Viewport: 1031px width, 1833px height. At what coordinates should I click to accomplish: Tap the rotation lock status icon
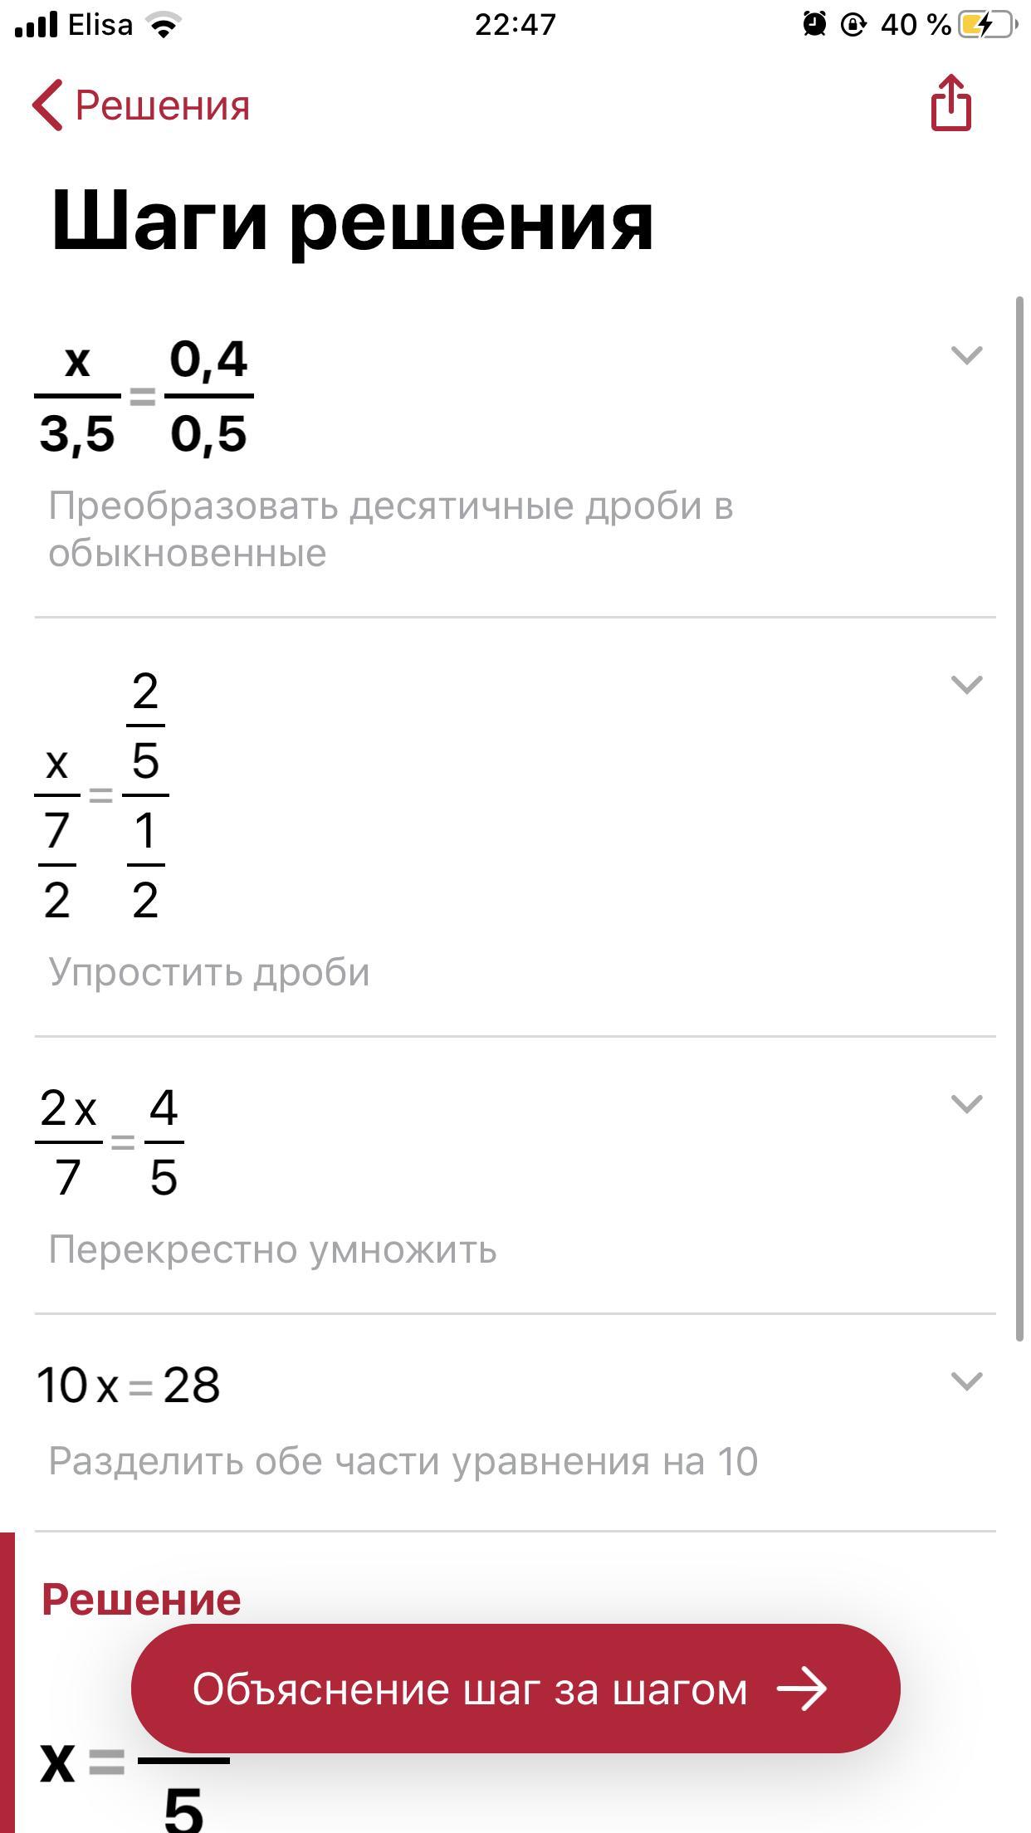(x=853, y=25)
